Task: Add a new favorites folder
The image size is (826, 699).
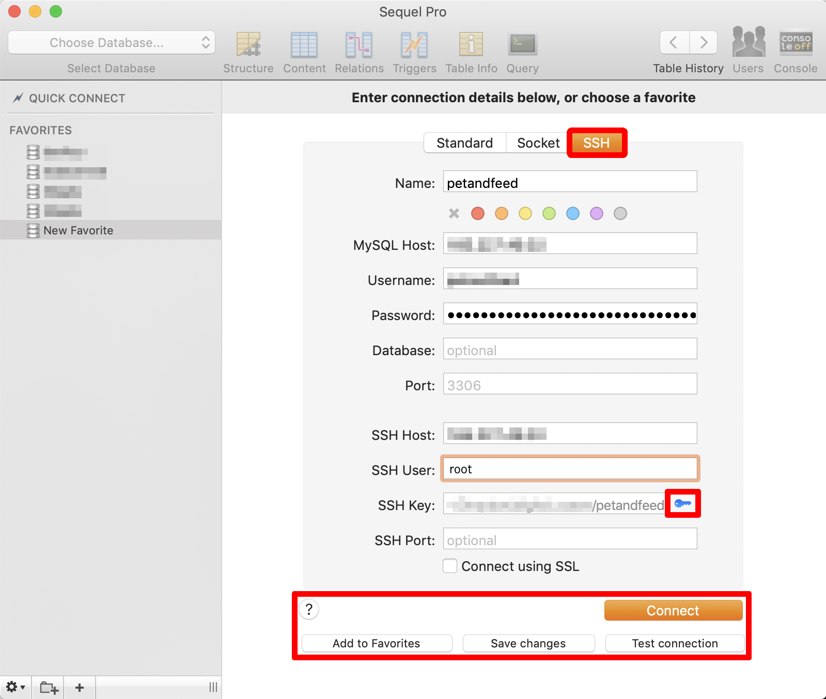Action: point(49,687)
